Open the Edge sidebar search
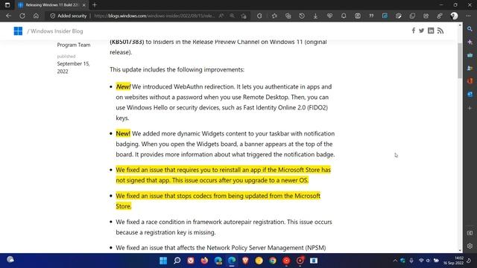Viewport: 477px width, 268px height. click(470, 29)
